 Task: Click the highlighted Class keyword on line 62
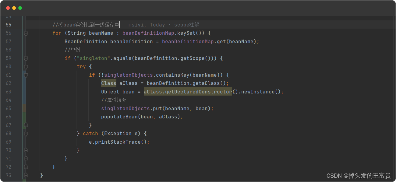tap(109, 83)
